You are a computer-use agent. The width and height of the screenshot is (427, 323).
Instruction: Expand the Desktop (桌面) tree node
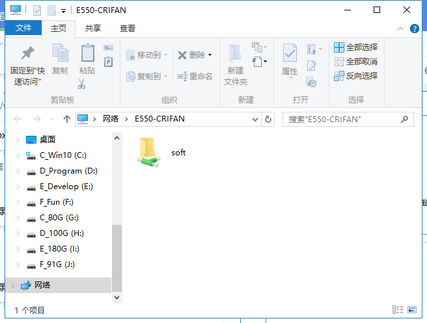click(18, 140)
